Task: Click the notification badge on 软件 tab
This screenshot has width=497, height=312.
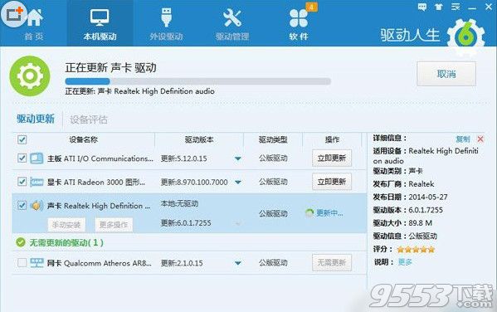Action: pyautogui.click(x=311, y=7)
